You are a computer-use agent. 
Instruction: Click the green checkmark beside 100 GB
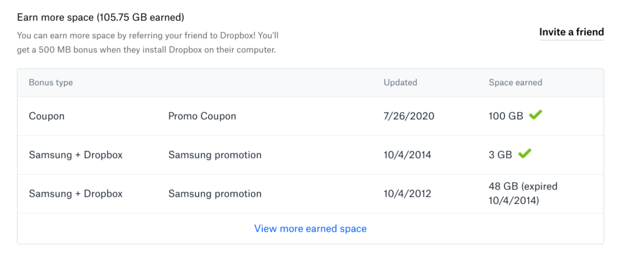click(535, 115)
